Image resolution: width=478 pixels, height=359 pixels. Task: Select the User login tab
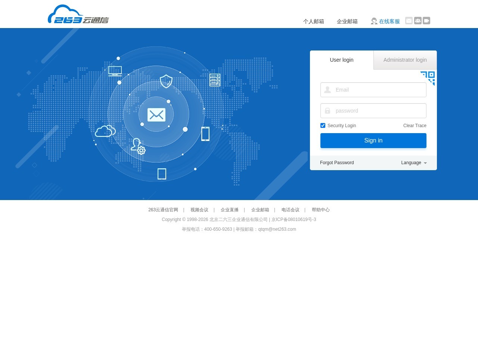[341, 60]
